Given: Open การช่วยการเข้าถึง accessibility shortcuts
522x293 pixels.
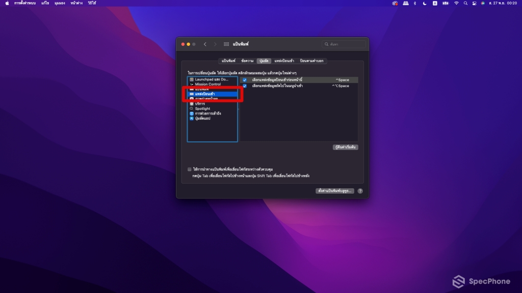Looking at the screenshot, I should [209, 113].
